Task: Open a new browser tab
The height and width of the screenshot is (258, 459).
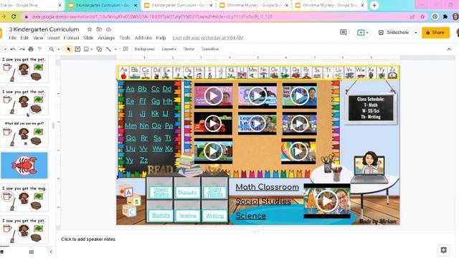Action: [374, 5]
